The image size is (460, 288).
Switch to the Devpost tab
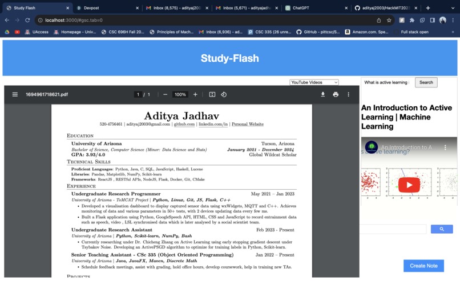point(107,8)
